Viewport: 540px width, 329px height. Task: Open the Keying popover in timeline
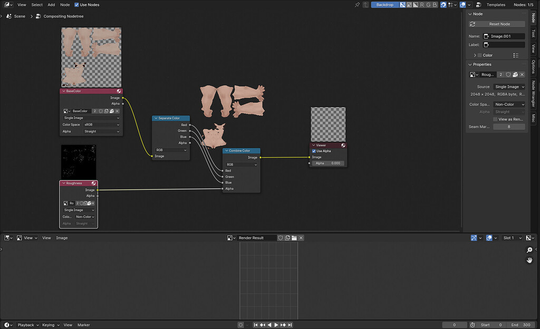pos(51,325)
